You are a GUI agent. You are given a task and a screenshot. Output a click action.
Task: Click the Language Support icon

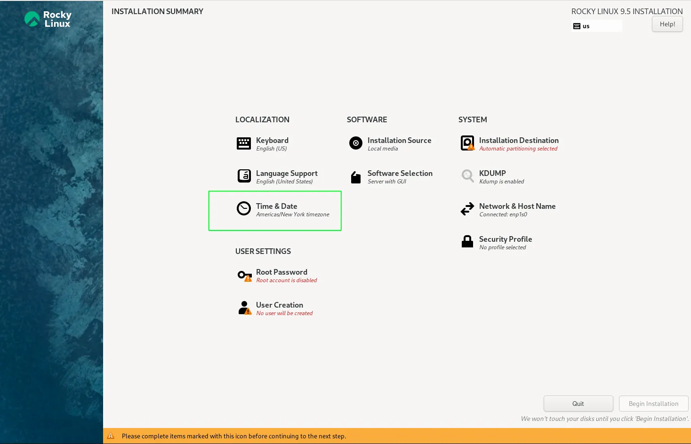(x=244, y=176)
